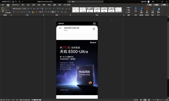Click the Focus mode 专注 status bar button

tap(136, 100)
